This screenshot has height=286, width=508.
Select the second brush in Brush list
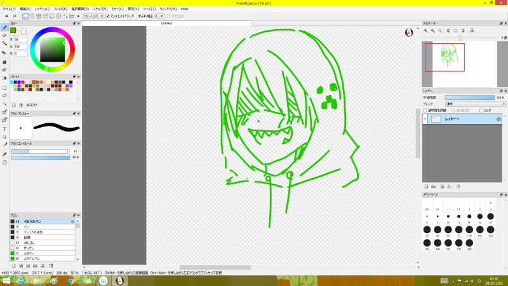[43, 227]
